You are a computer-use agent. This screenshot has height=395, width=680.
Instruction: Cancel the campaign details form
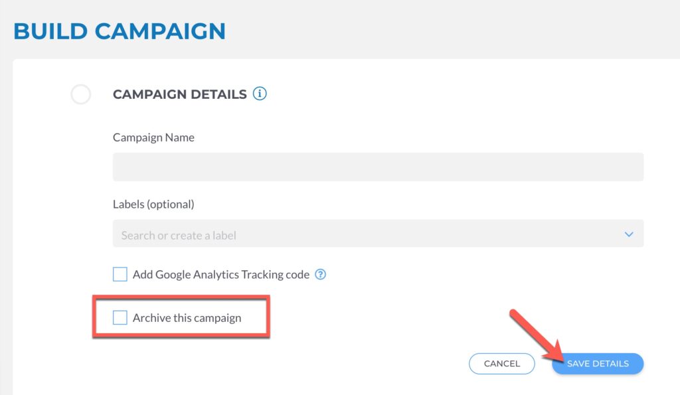(x=502, y=363)
